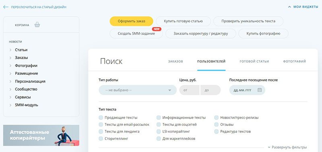The height and width of the screenshot is (152, 322).
Task: Expand the Персонализация section
Action: [x=30, y=82]
